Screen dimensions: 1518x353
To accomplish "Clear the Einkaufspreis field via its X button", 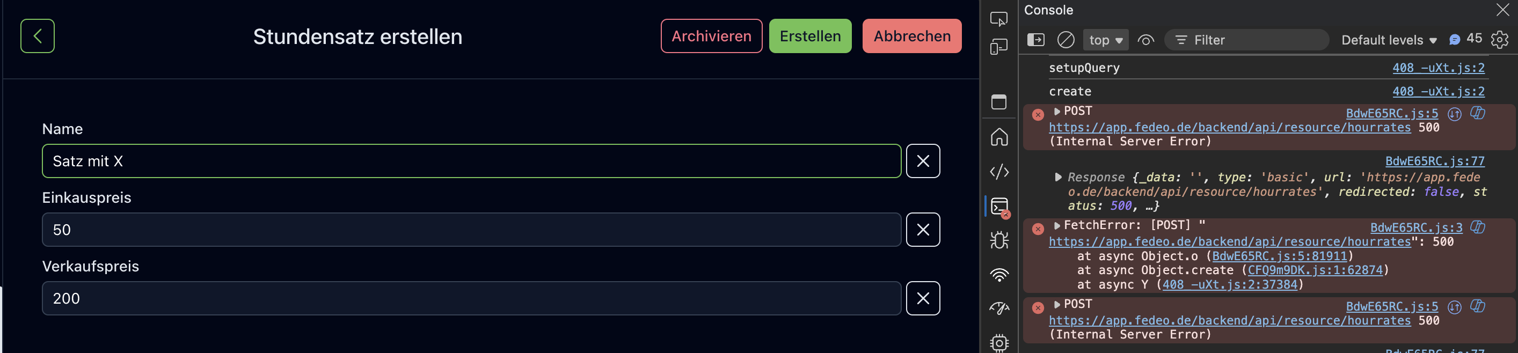I will 923,229.
